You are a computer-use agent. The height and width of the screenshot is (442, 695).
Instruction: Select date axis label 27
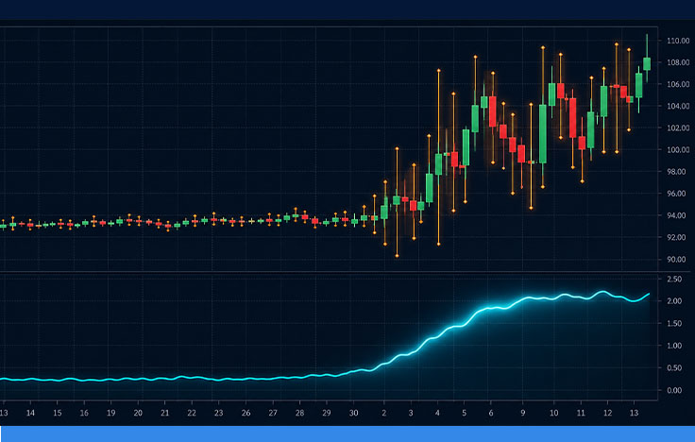coord(273,413)
